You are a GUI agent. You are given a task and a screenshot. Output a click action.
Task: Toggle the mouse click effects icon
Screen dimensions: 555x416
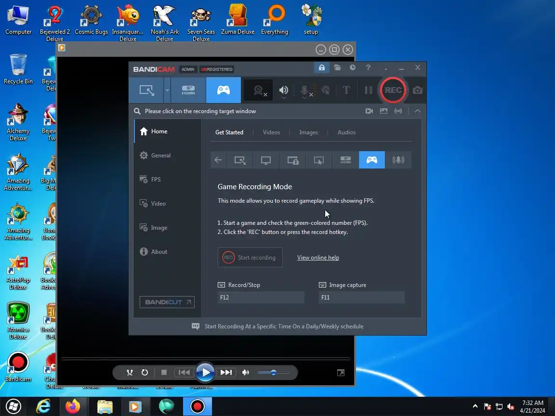(x=326, y=91)
